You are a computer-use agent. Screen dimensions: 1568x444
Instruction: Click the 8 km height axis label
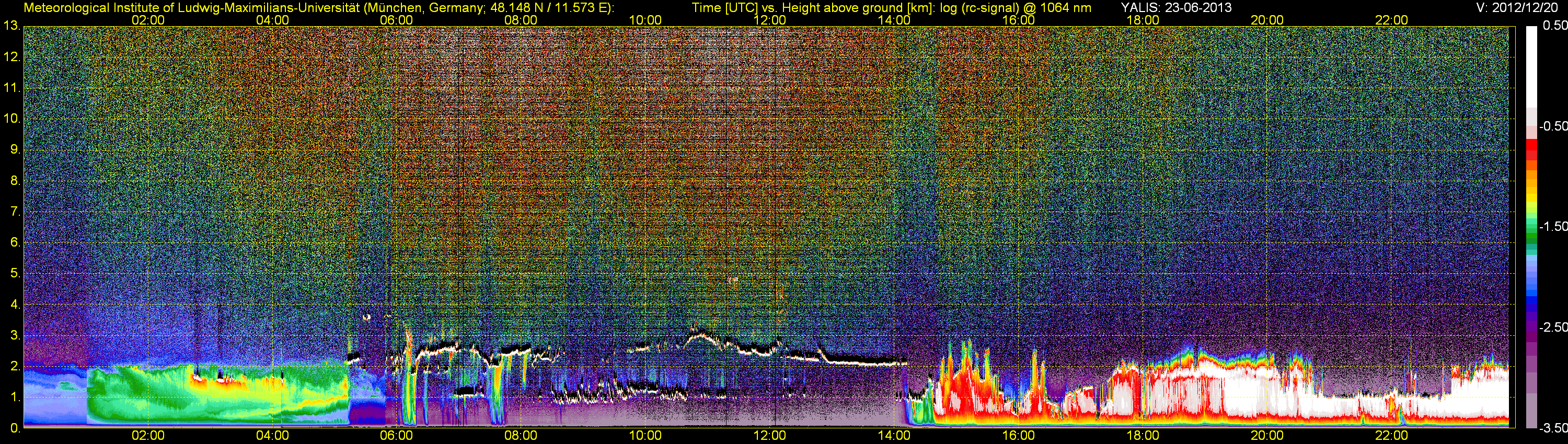click(15, 181)
